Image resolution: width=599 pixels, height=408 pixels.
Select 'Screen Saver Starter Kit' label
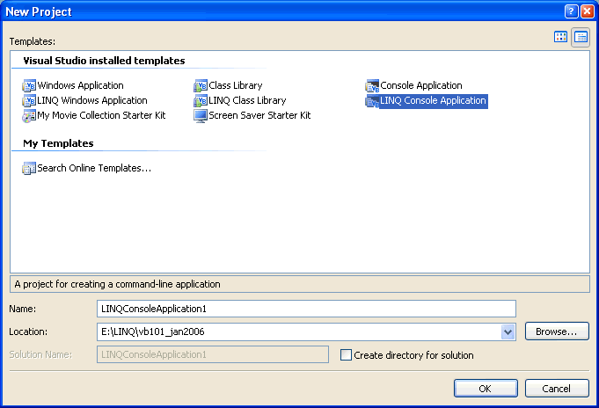point(259,115)
